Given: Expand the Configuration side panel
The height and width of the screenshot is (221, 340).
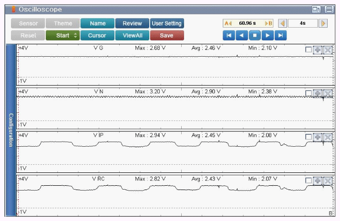Looking at the screenshot, I should tap(10, 130).
